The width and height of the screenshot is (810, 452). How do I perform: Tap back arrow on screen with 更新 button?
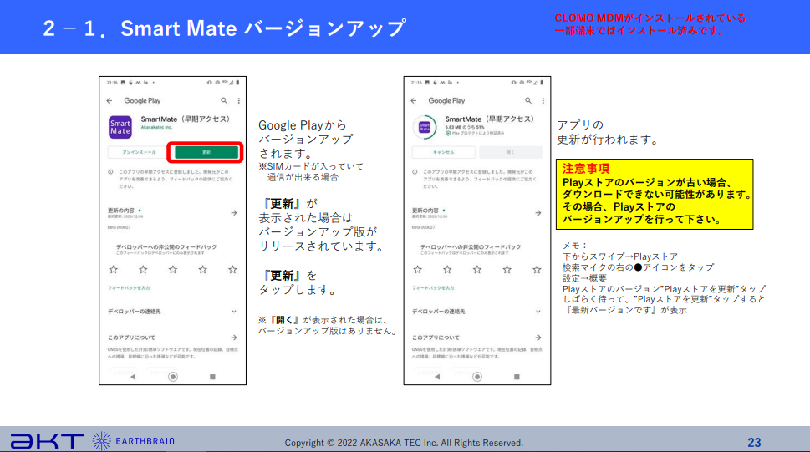110,101
